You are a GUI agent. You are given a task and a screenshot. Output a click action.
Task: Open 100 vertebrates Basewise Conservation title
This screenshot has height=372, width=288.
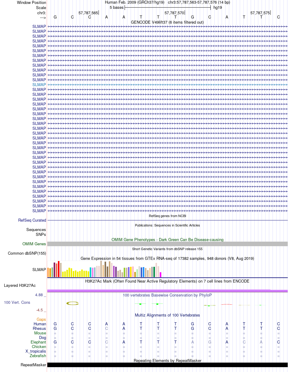(167, 295)
